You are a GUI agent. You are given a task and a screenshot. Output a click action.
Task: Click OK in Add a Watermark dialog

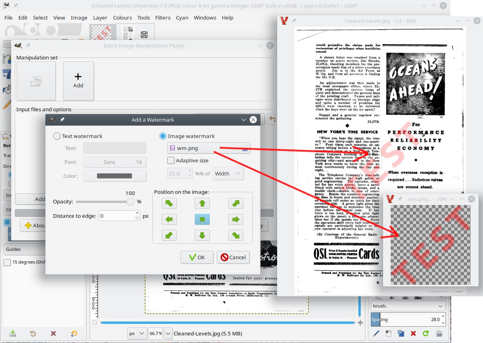tap(197, 257)
